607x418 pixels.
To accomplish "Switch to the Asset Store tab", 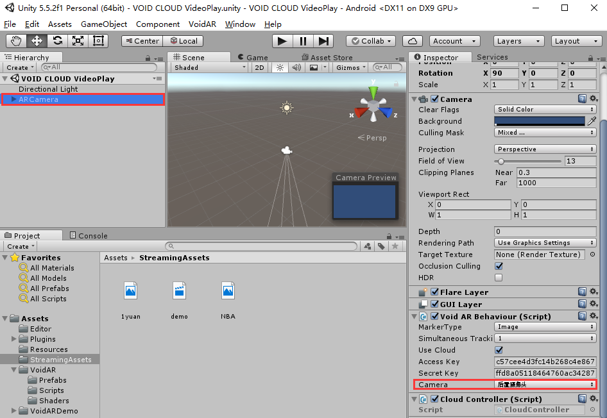I will click(327, 57).
